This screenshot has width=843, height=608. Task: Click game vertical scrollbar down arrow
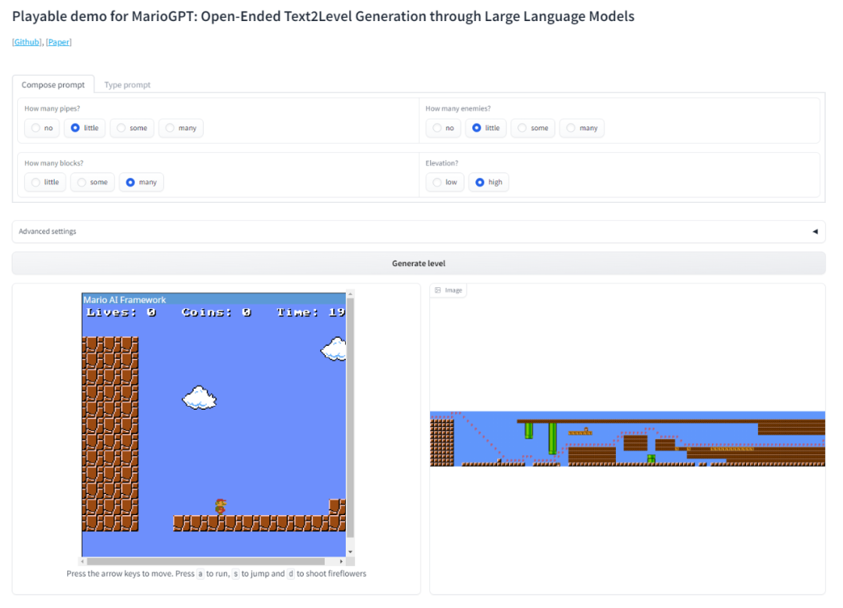pos(350,552)
